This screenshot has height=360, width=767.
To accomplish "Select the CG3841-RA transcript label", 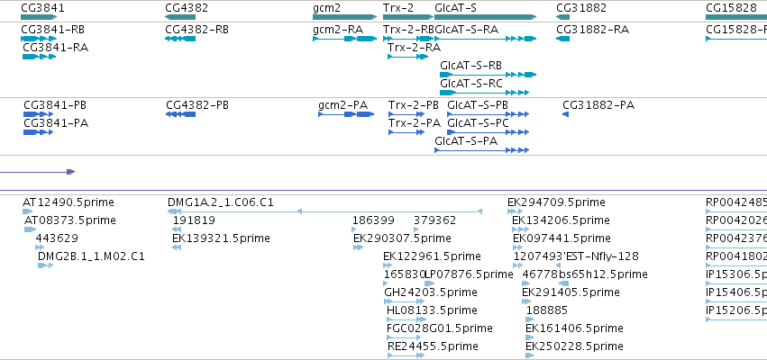I will click(56, 48).
